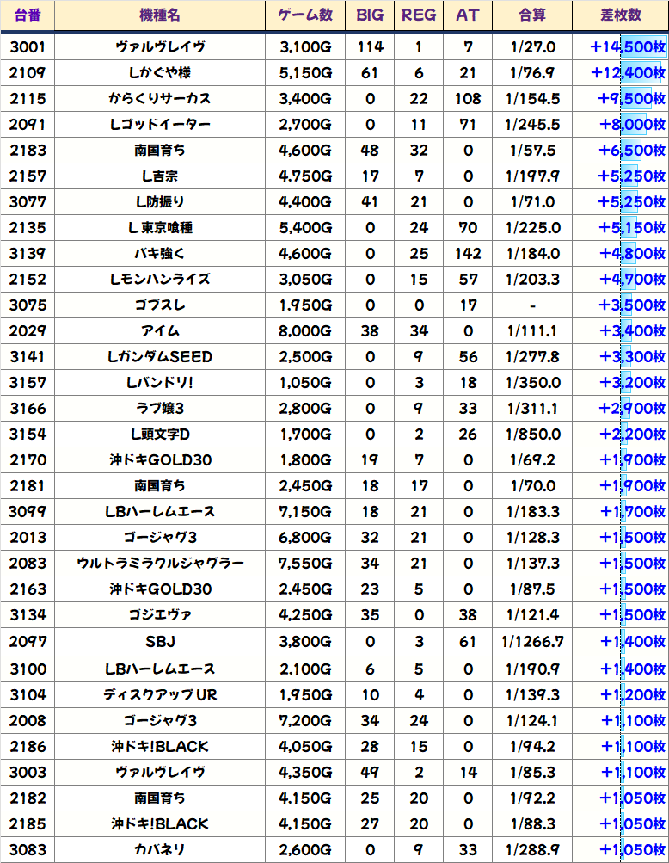Click the +14,500枚 difference value
The height and width of the screenshot is (863, 669).
point(628,47)
